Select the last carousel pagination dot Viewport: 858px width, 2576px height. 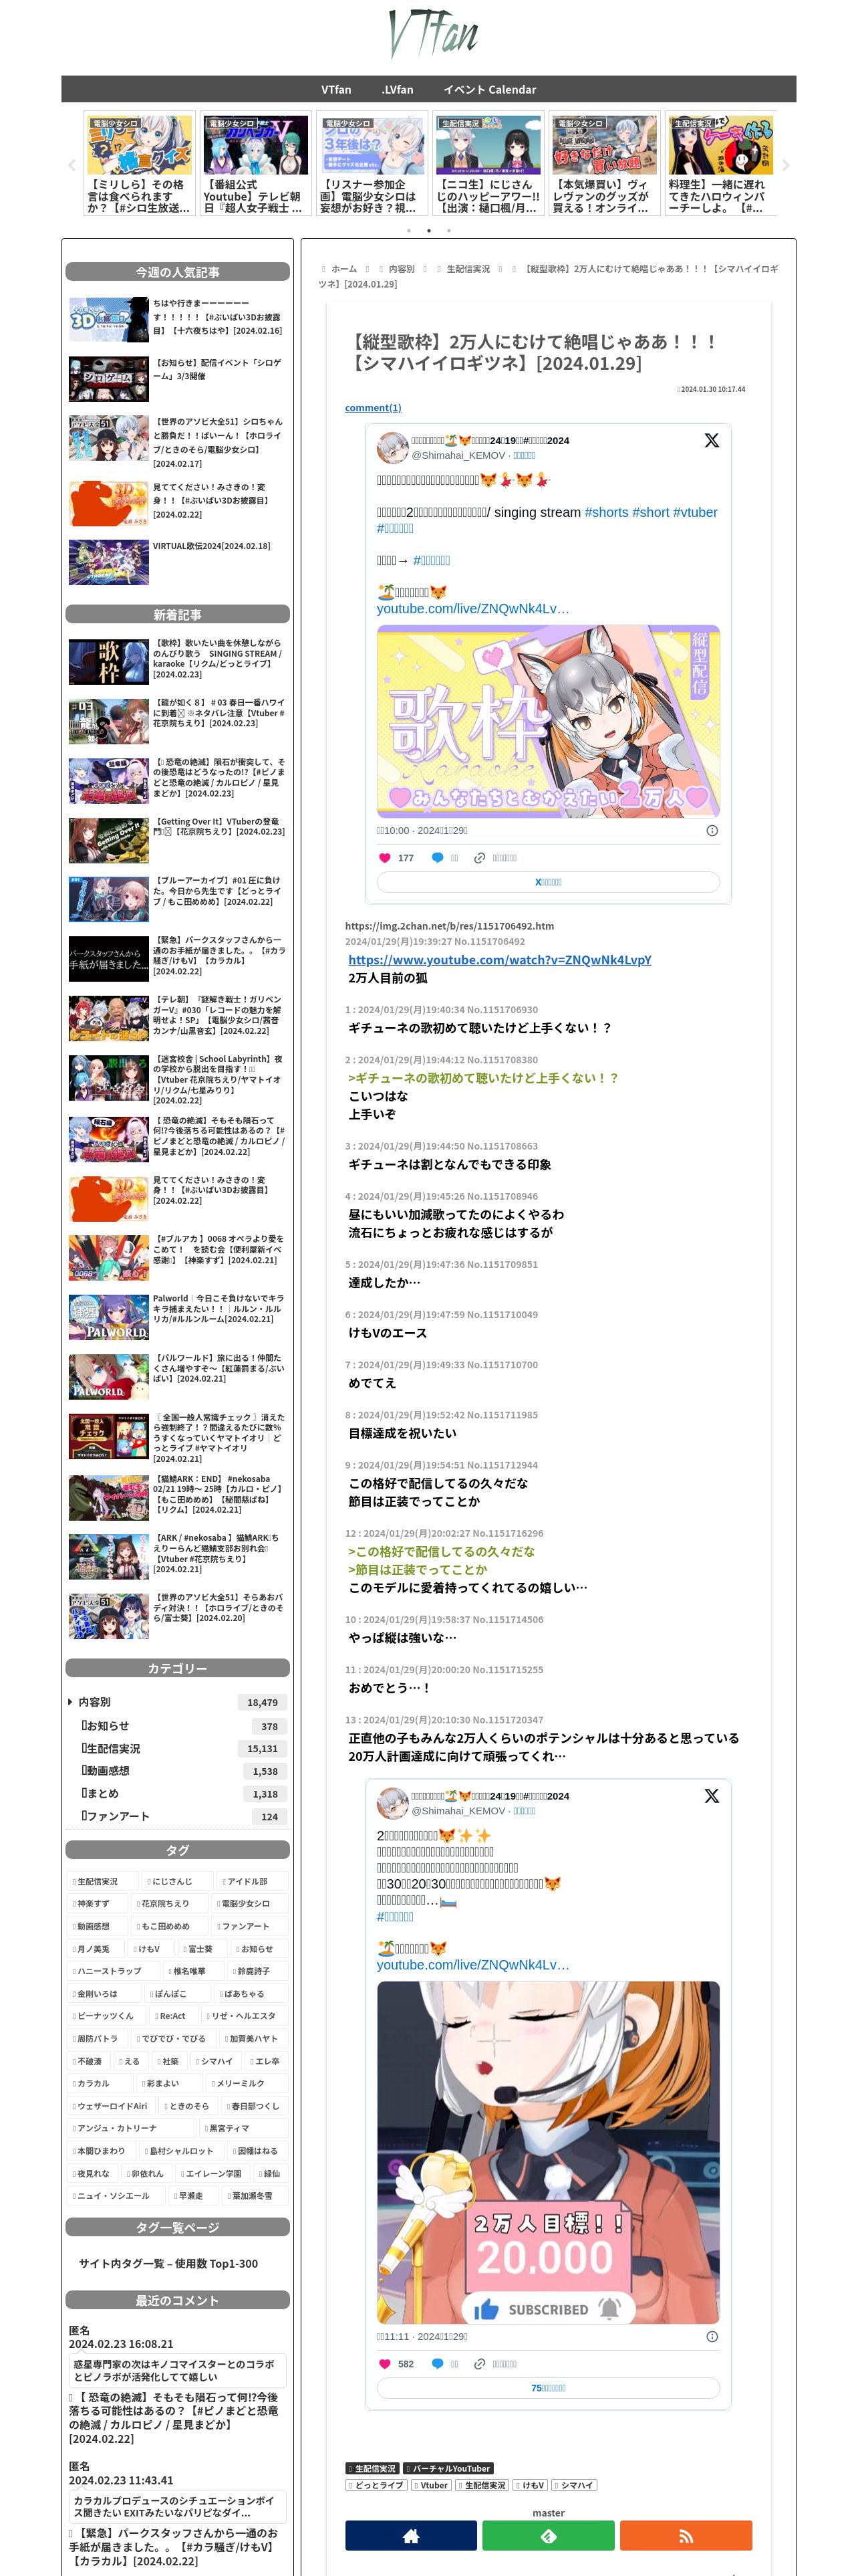point(448,230)
